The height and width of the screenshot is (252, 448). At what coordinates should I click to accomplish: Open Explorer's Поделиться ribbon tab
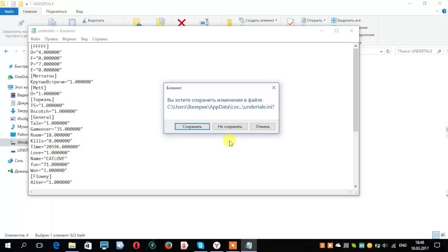point(56,12)
